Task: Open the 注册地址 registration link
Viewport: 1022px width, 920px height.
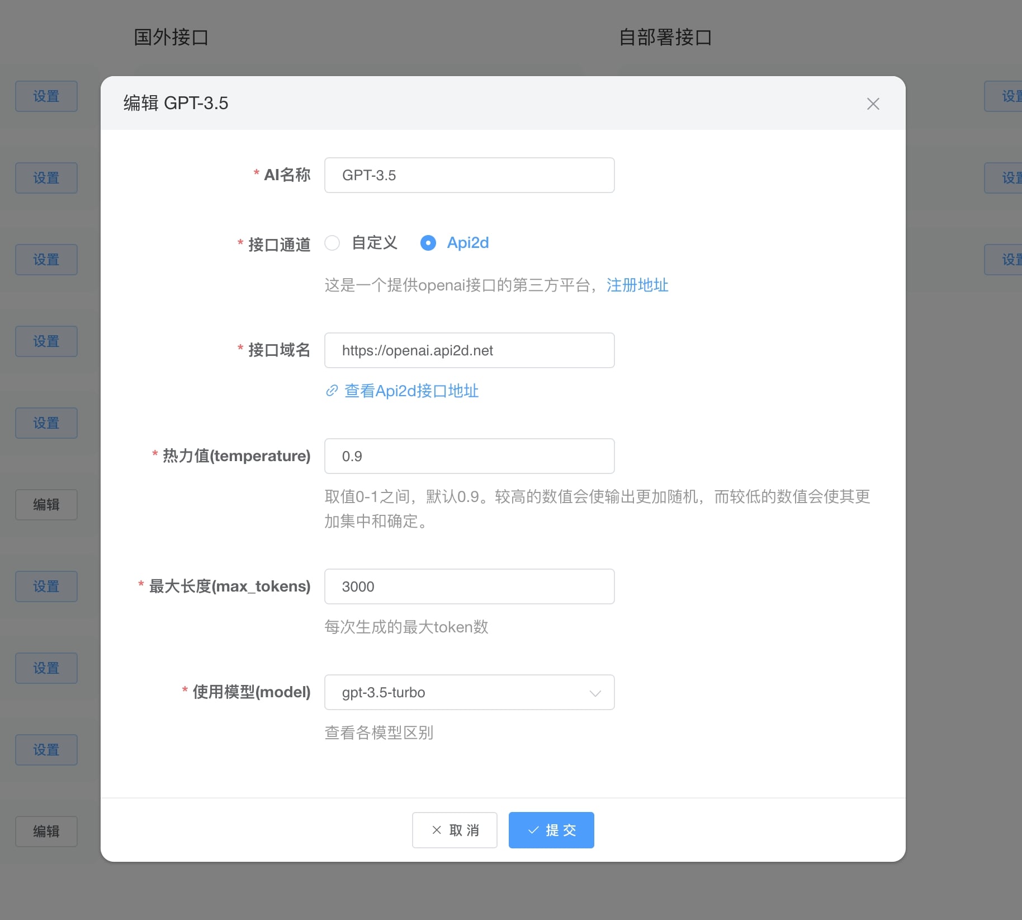Action: click(637, 285)
